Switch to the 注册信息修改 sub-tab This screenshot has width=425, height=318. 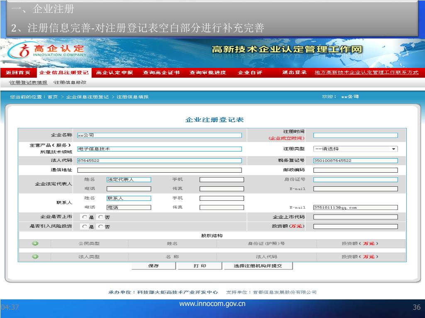pos(70,82)
